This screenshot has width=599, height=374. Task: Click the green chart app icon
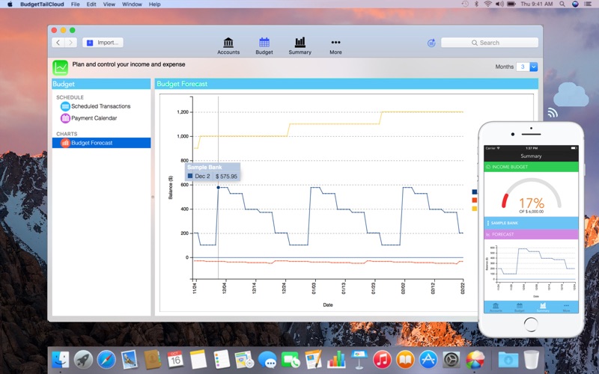[60, 68]
